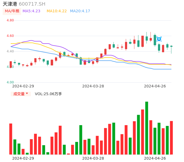Toggle the MA10 moving average legend
Image resolution: width=184 pixels, height=162 pixels.
pyautogui.click(x=57, y=11)
